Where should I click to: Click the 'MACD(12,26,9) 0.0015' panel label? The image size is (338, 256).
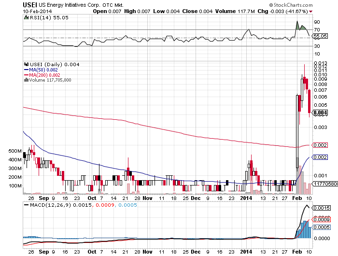coord(60,205)
